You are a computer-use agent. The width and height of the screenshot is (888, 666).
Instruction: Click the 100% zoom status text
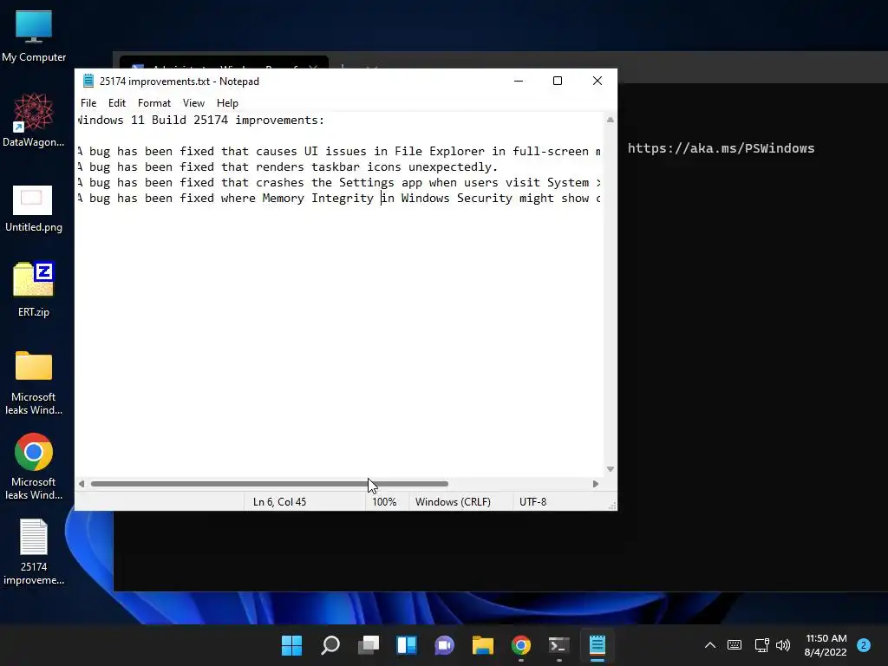[x=384, y=502]
